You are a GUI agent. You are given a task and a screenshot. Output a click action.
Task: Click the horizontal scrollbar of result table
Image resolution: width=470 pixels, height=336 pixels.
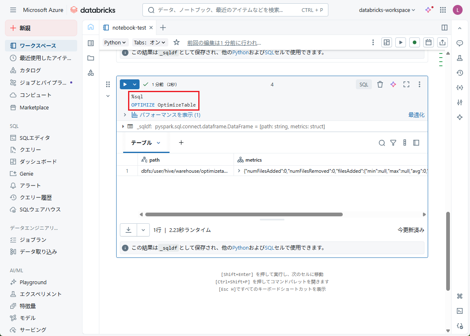pyautogui.click(x=243, y=214)
